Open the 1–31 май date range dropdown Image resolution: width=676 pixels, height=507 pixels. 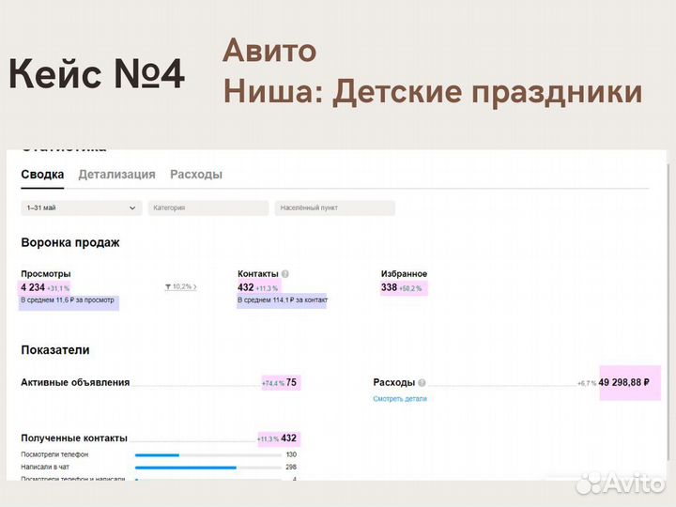[82, 208]
